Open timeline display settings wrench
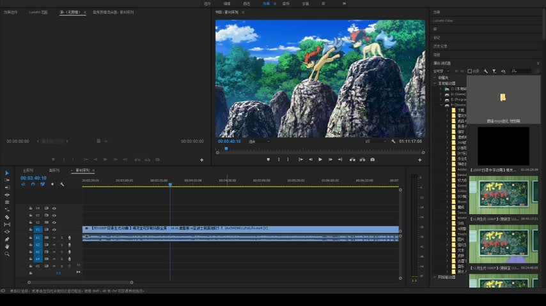546x306 pixels. [62, 184]
